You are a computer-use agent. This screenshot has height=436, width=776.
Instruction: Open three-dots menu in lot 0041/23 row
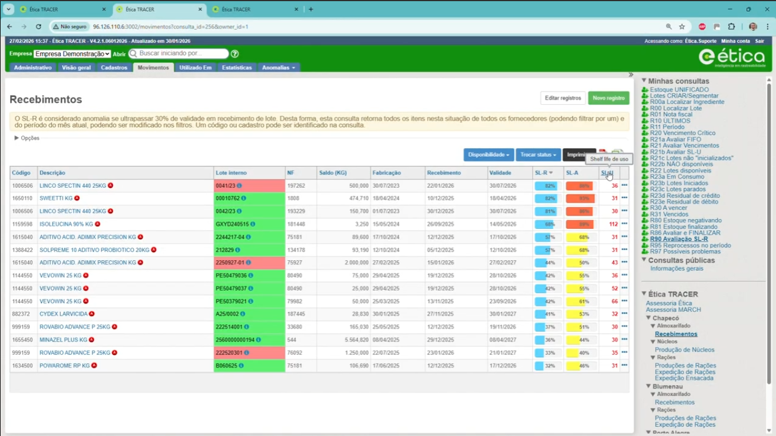[x=624, y=185]
